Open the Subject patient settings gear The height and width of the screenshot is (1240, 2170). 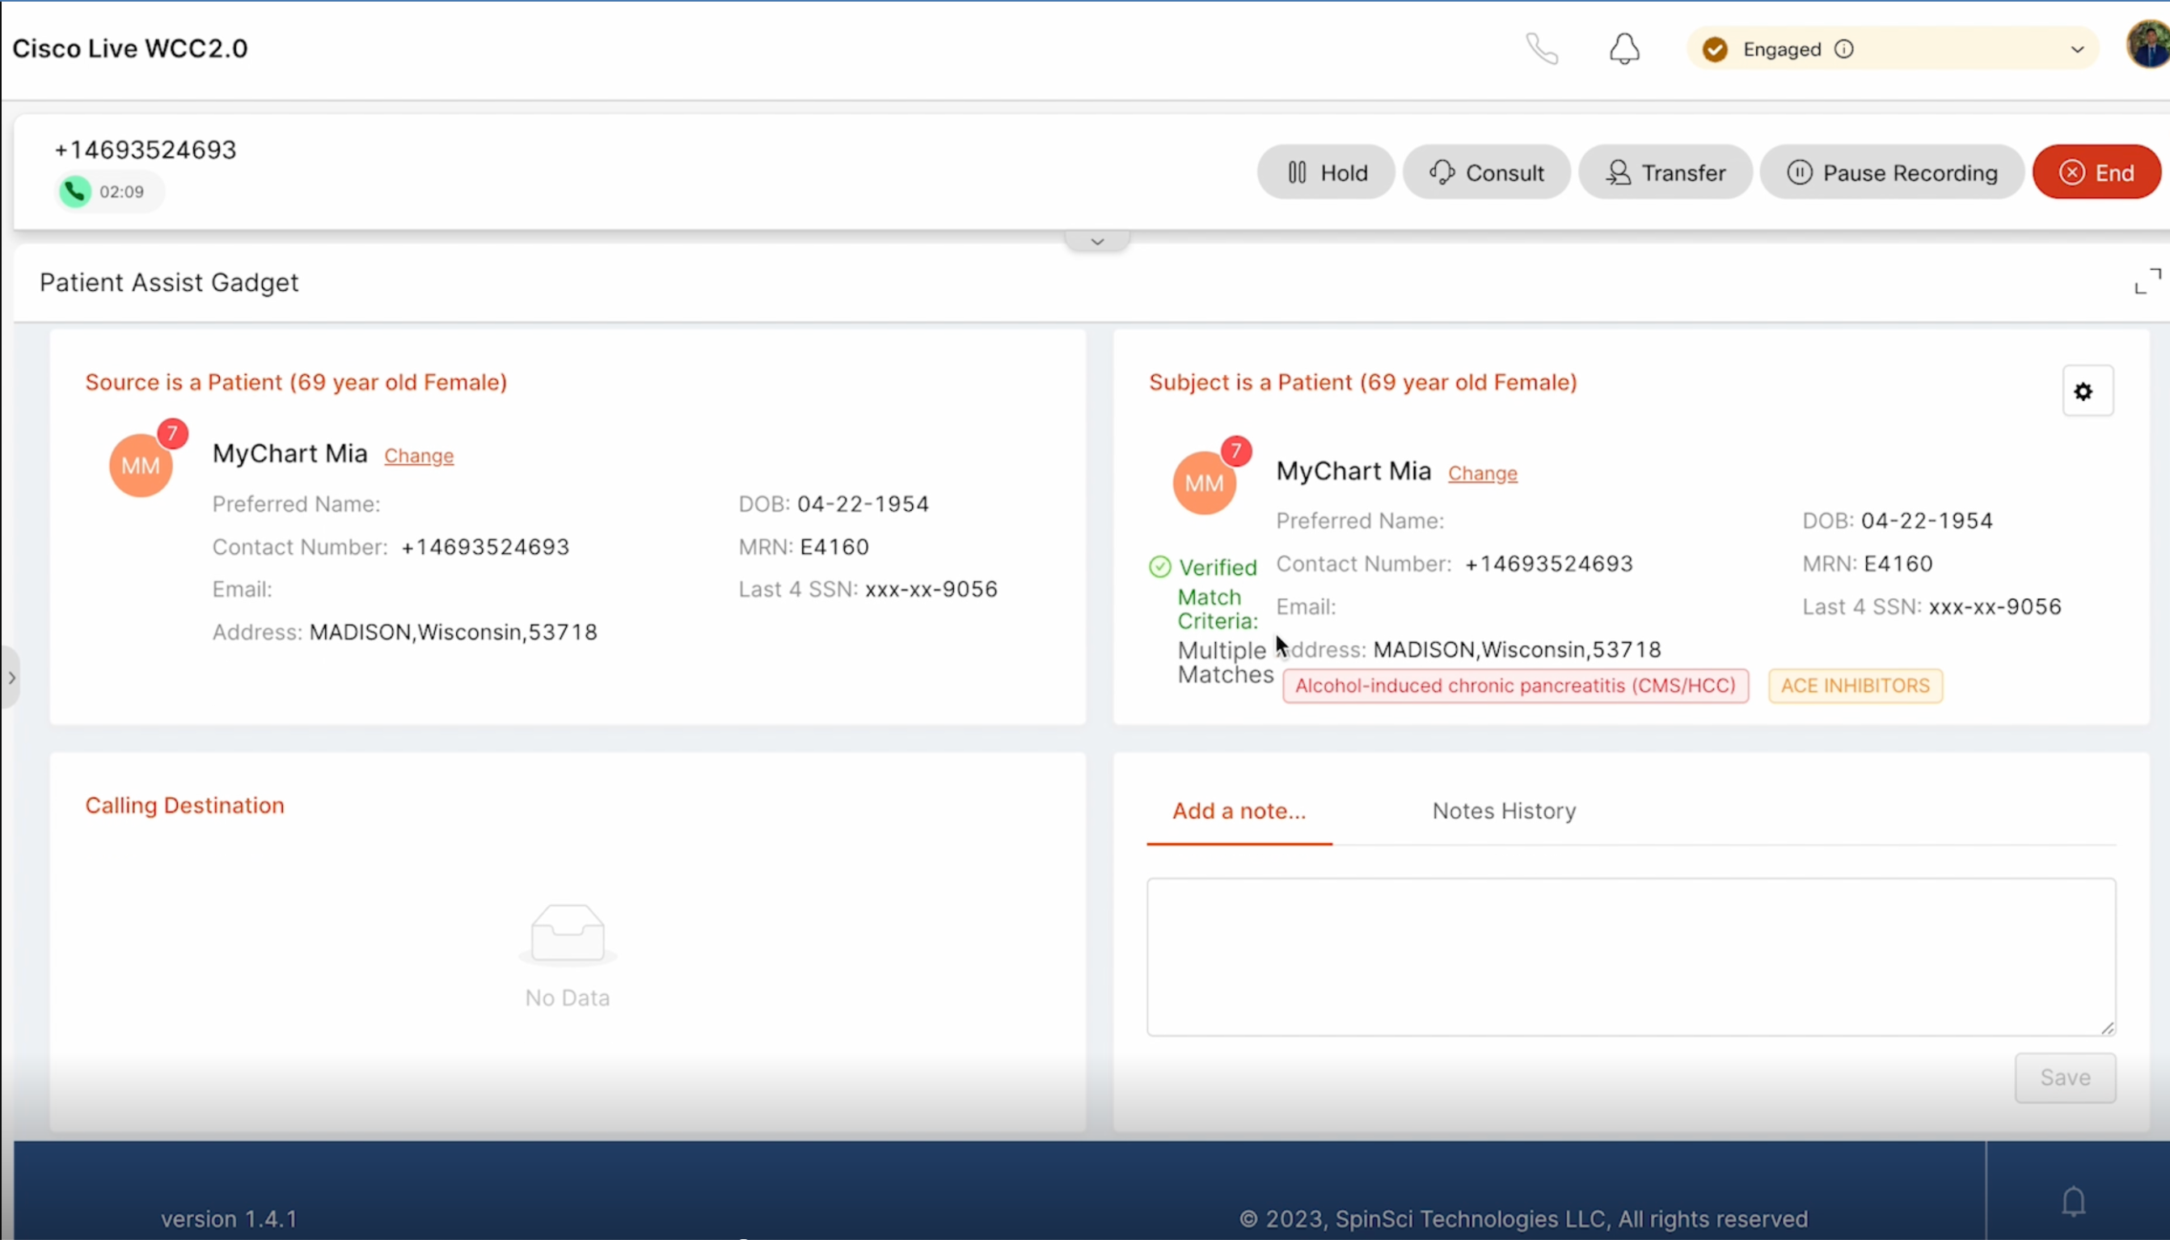2088,391
